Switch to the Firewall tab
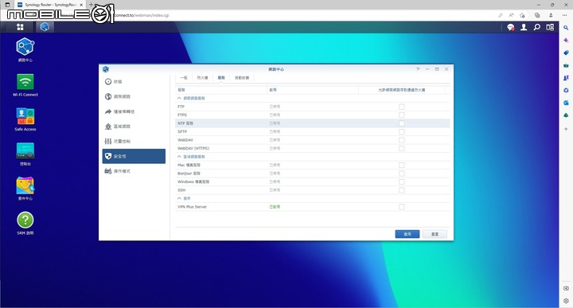Screen dimensions: 573x308 coord(202,78)
